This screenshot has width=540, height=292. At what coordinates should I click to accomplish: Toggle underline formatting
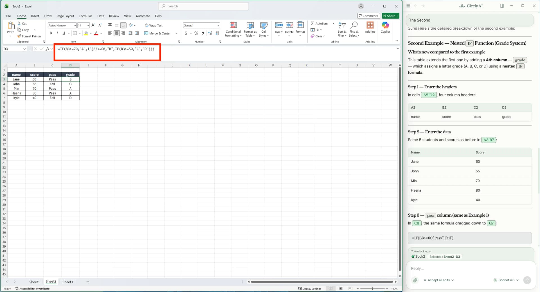64,33
